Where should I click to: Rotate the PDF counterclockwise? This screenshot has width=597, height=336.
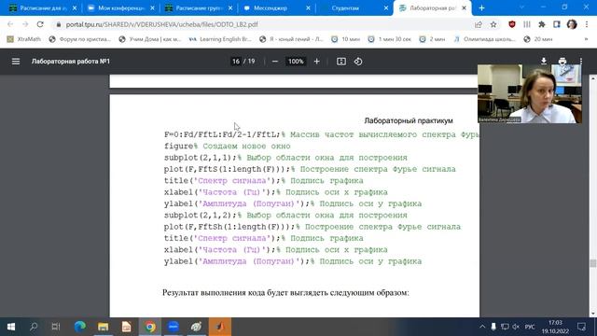358,62
